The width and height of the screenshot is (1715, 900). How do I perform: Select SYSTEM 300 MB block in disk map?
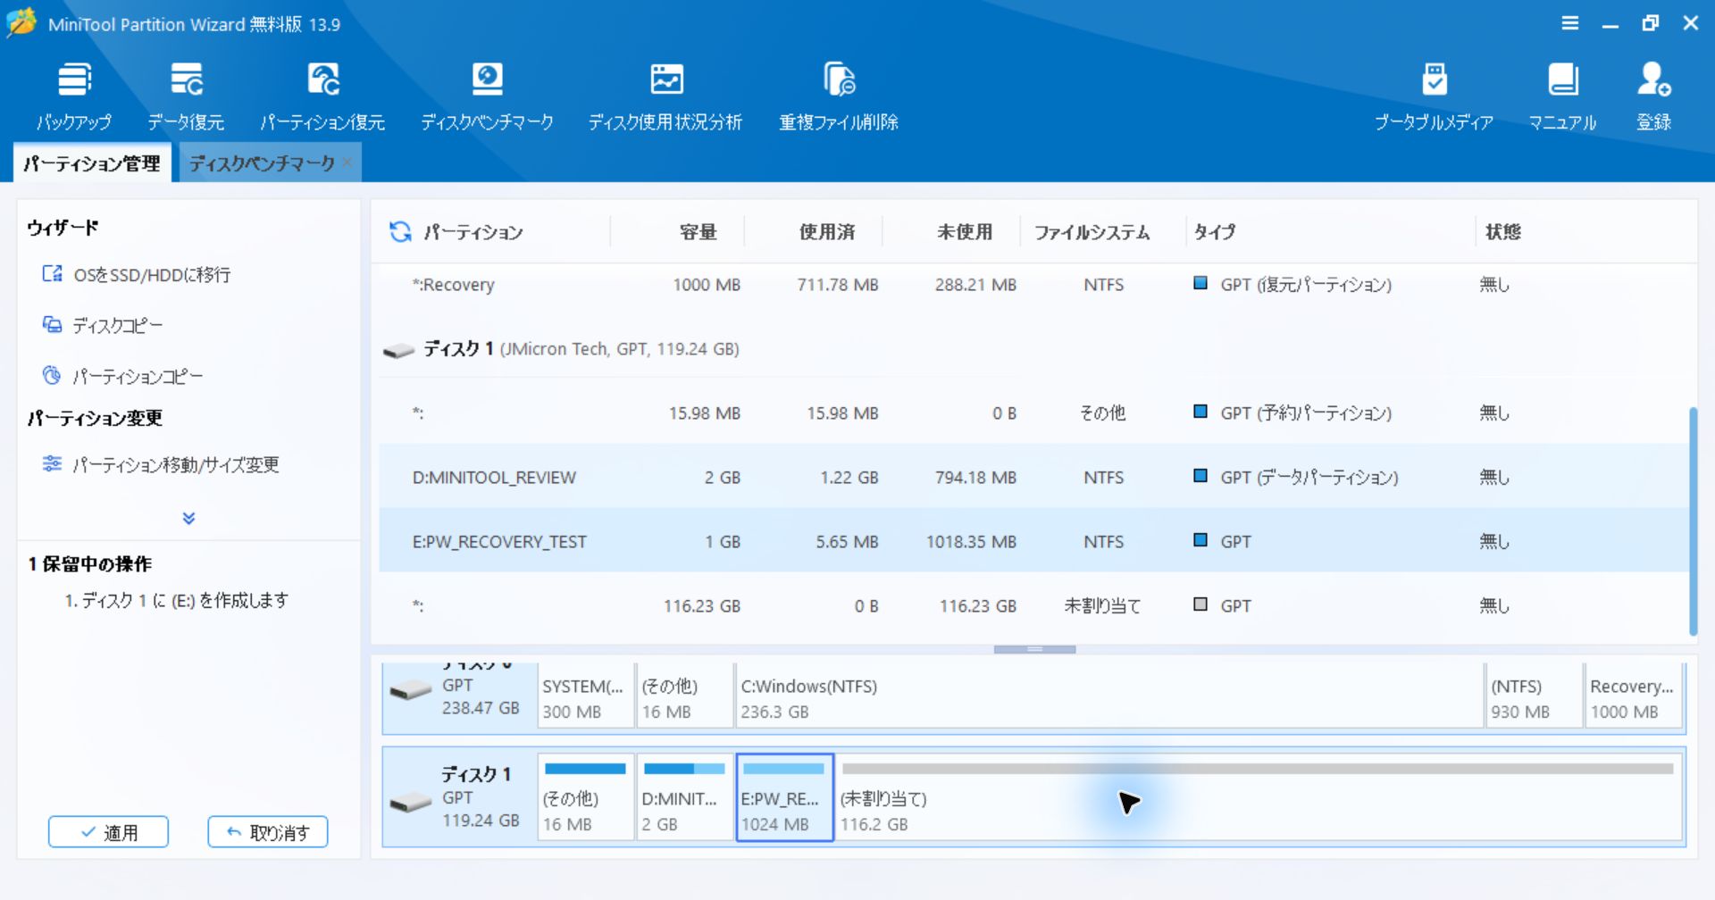(586, 696)
